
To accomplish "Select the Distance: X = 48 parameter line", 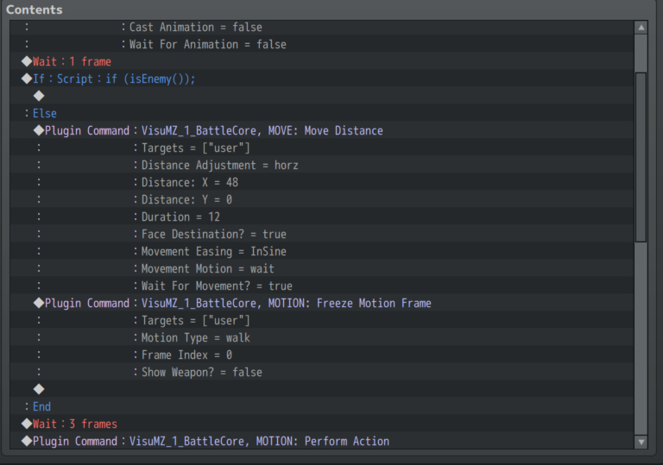I will pos(322,182).
